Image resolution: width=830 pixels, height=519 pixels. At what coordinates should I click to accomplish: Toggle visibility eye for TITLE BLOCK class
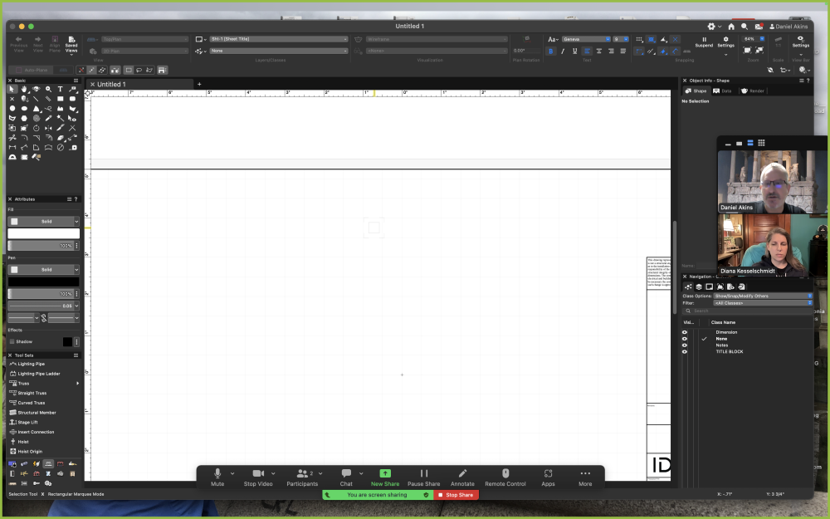685,352
